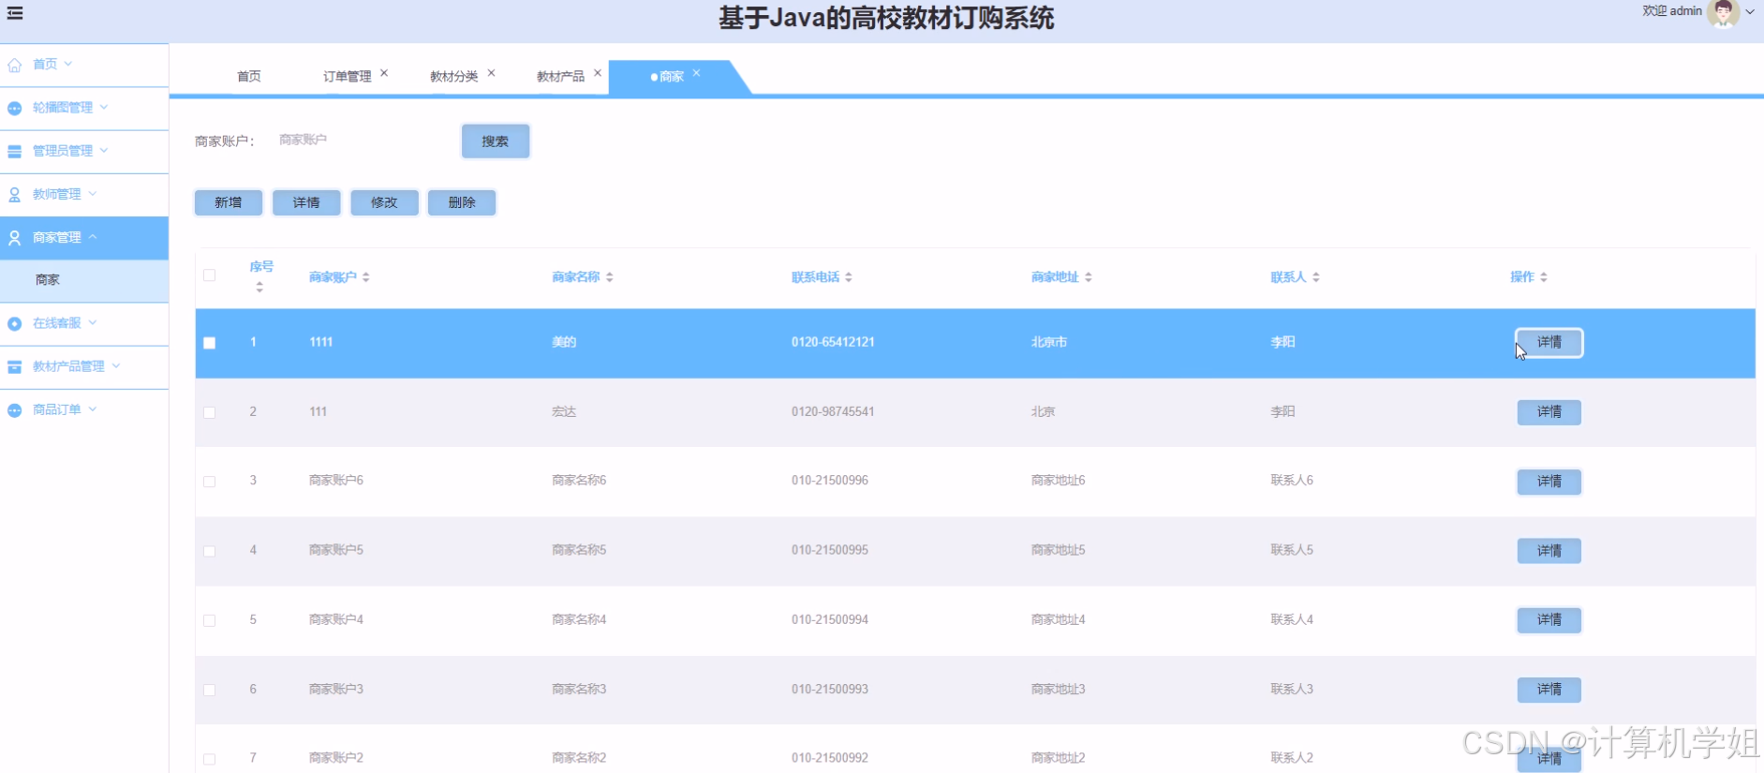Check the checkbox for 商家账户3 row
The height and width of the screenshot is (773, 1764).
210,690
